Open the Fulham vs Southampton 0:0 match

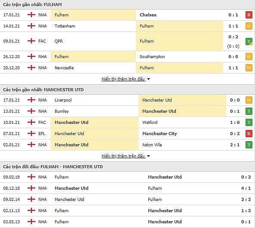127,57
